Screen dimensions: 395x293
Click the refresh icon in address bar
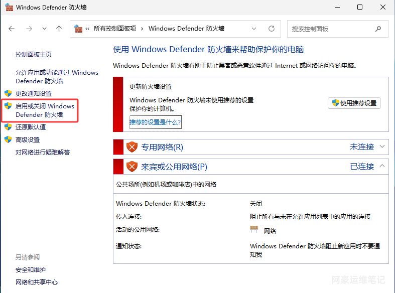tap(272, 29)
